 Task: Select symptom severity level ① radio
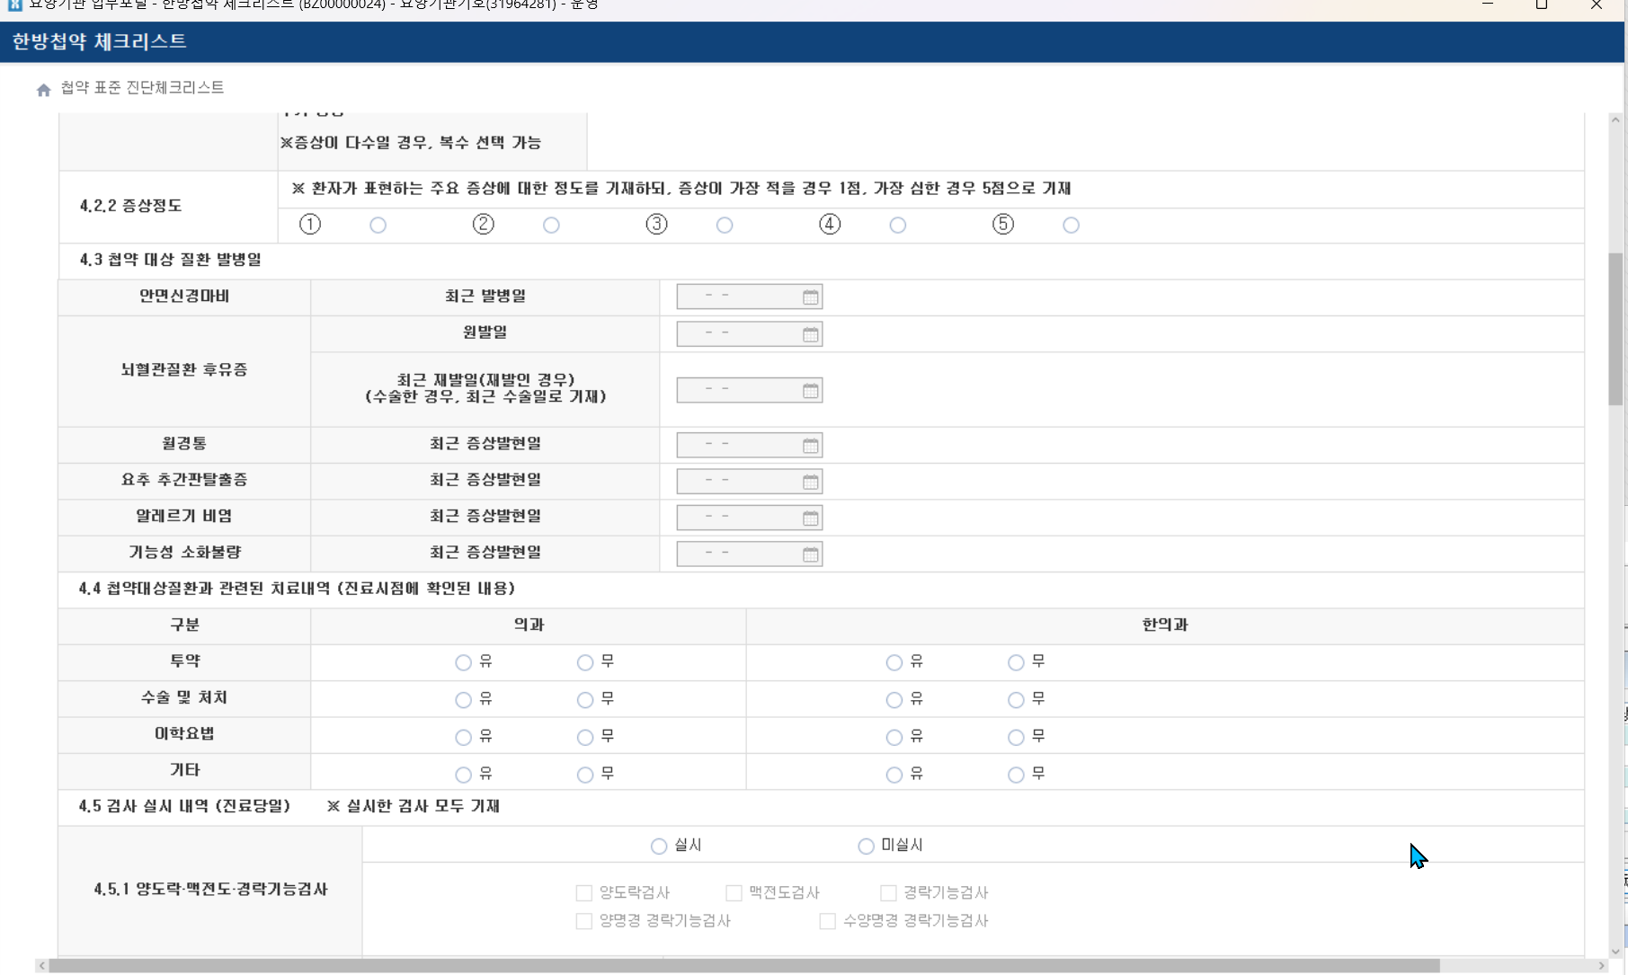[x=378, y=225]
